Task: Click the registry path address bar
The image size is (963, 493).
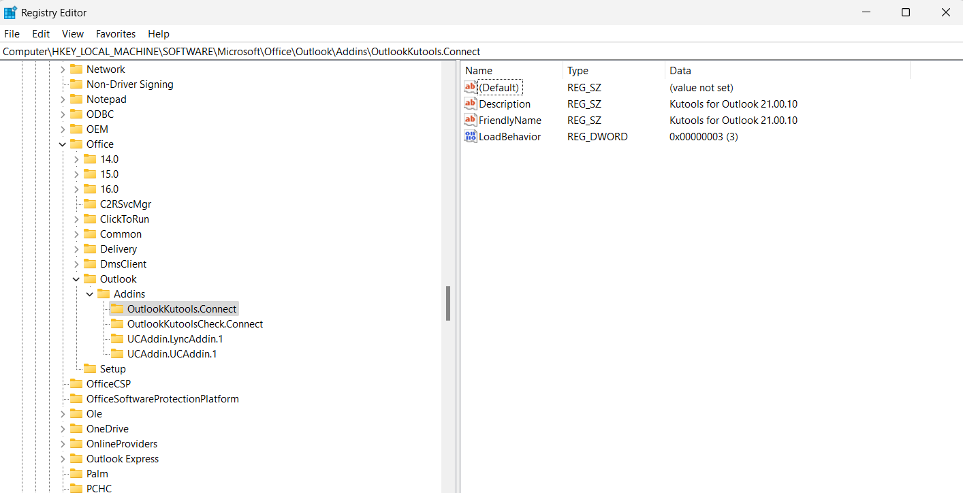Action: click(481, 51)
